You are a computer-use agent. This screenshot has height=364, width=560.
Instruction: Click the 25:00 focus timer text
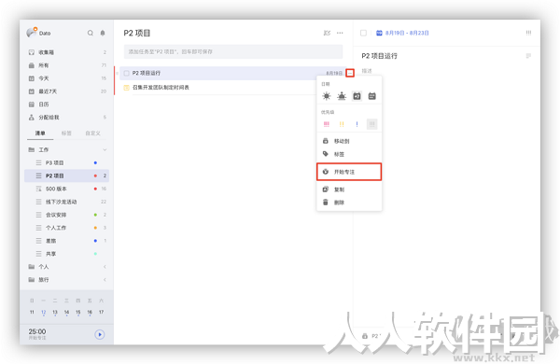tap(37, 331)
